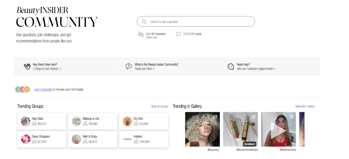Click the 65746 members count

coord(156,34)
